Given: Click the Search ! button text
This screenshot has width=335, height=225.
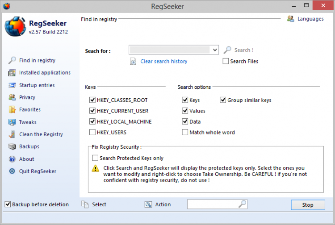Looking at the screenshot, I should point(243,50).
